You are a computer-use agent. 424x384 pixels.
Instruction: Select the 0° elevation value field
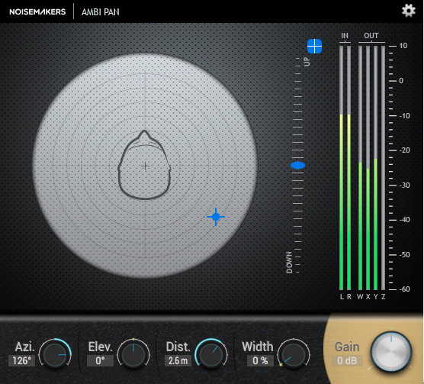[100, 361]
